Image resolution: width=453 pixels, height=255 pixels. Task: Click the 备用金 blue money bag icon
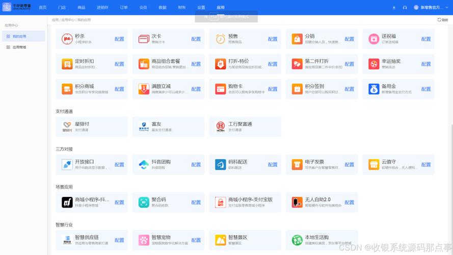click(374, 89)
